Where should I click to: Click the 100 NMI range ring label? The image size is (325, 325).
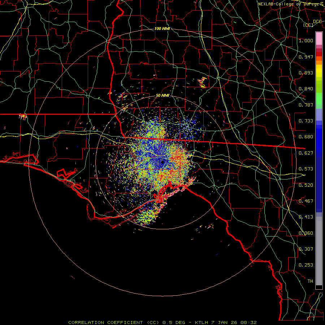(x=162, y=29)
